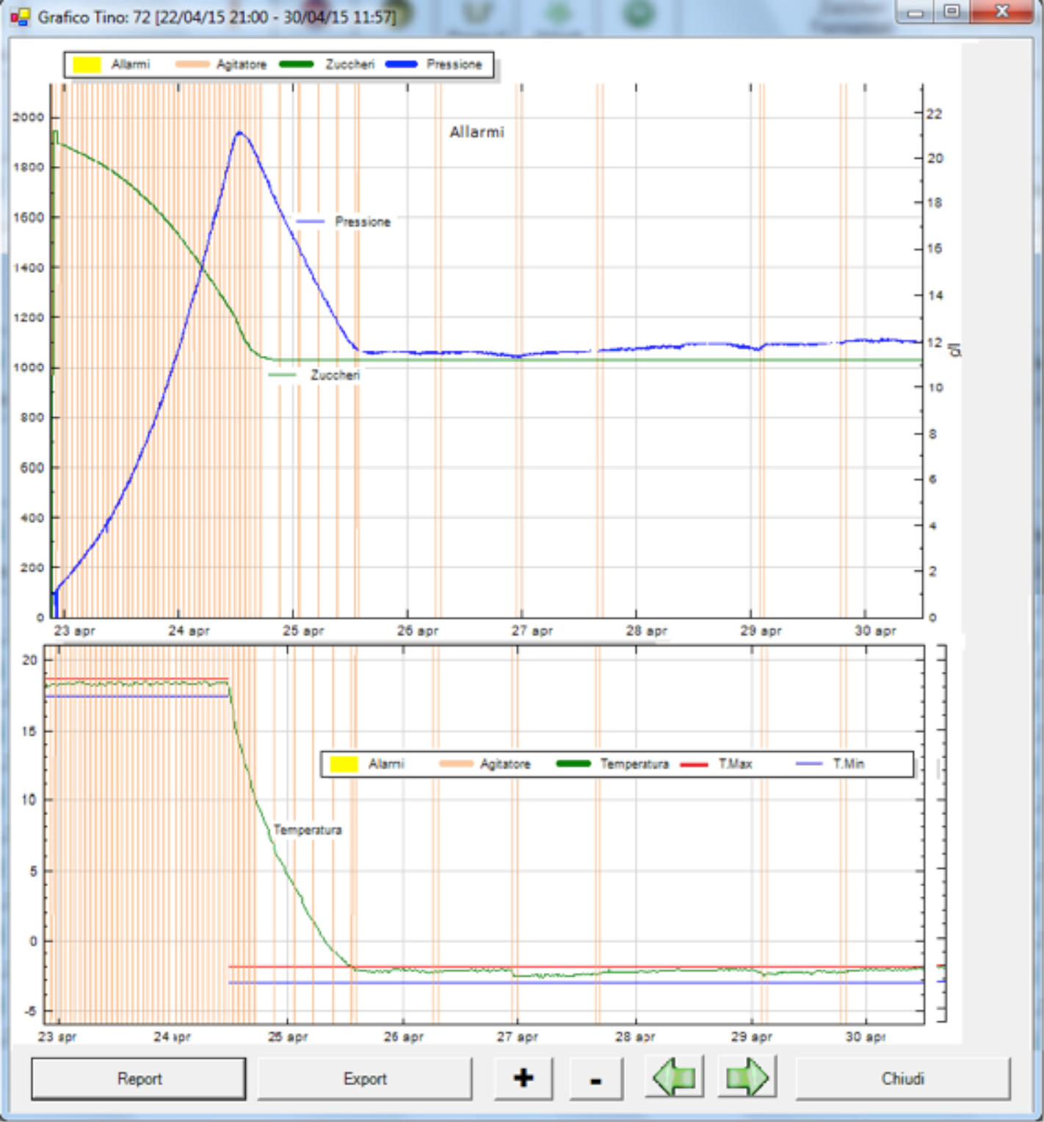This screenshot has height=1122, width=1044.
Task: Click the red T.Max swatch in bottom legend
Action: pyautogui.click(x=694, y=764)
